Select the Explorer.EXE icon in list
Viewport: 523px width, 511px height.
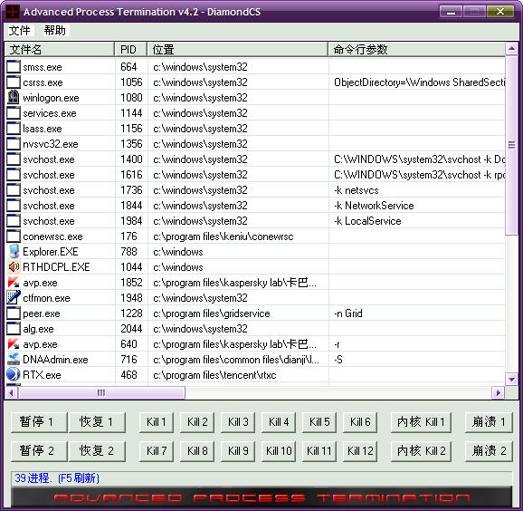(x=14, y=251)
